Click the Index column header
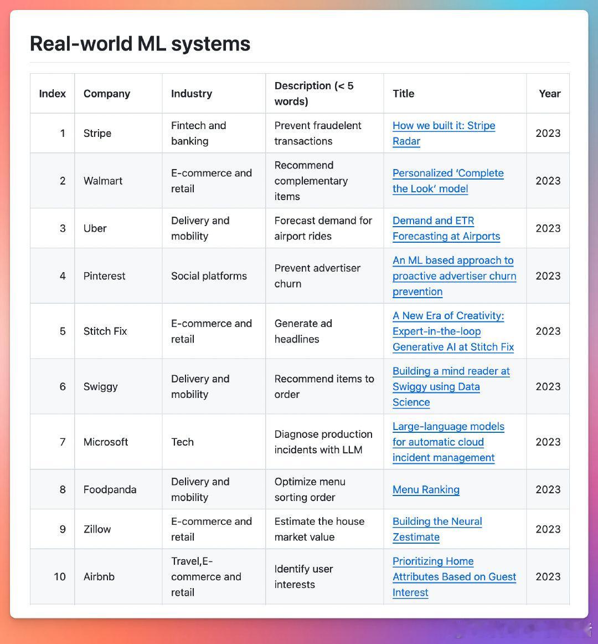 52,94
